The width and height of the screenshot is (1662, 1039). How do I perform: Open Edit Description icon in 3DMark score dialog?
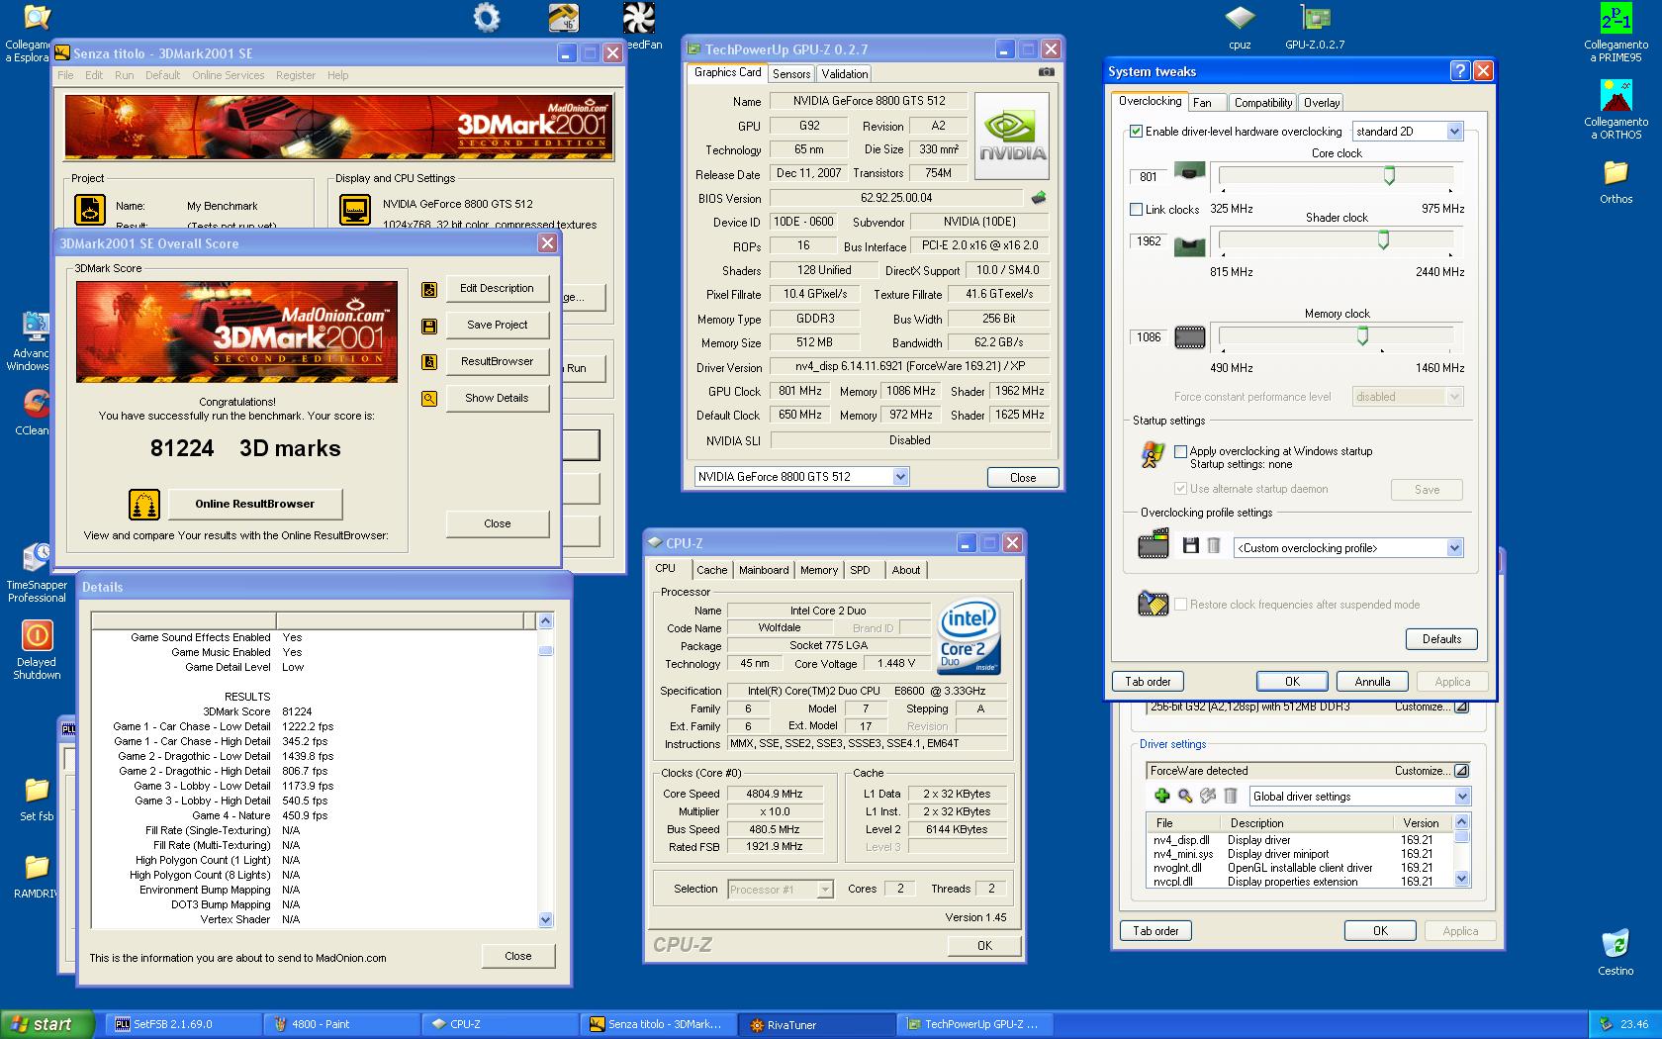click(x=429, y=289)
